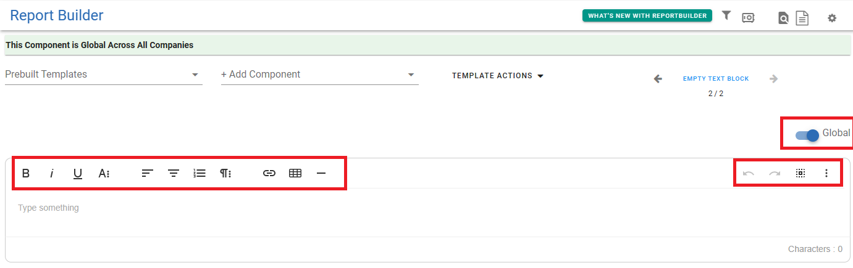
Task: Toggle Bold formatting in editor toolbar
Action: point(26,174)
